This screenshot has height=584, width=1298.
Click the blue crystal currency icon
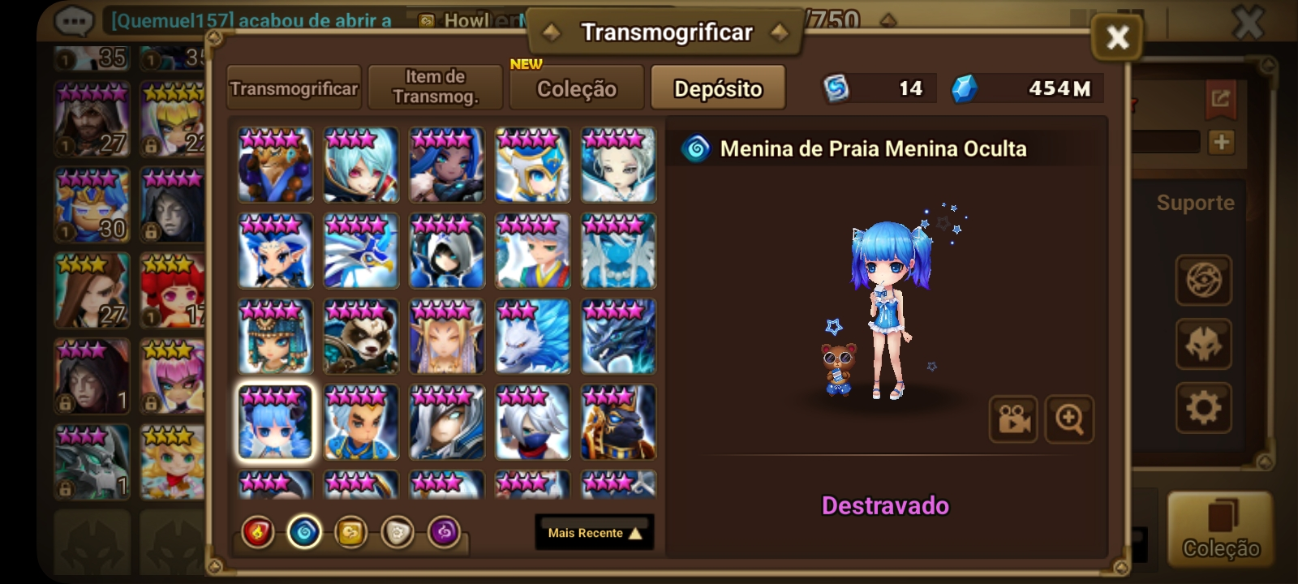click(x=964, y=88)
